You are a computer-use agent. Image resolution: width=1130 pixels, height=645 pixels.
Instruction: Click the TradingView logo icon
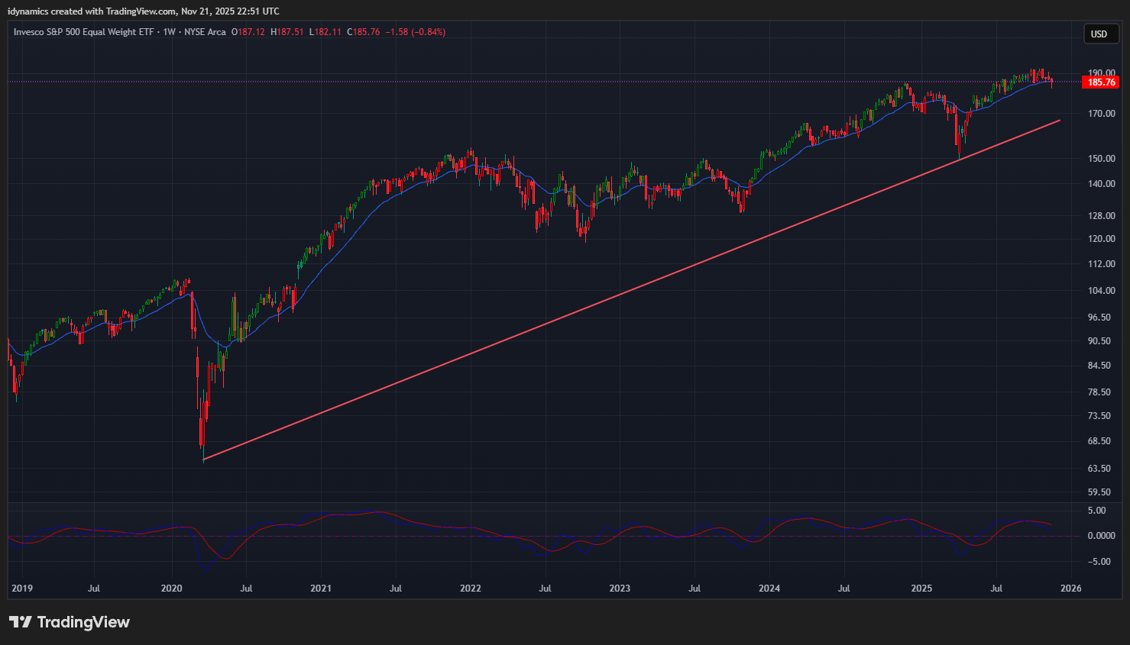coord(20,622)
